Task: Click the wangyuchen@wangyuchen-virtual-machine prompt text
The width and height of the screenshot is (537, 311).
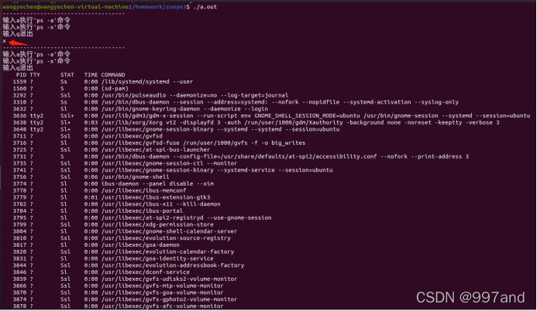Action: (x=65, y=7)
